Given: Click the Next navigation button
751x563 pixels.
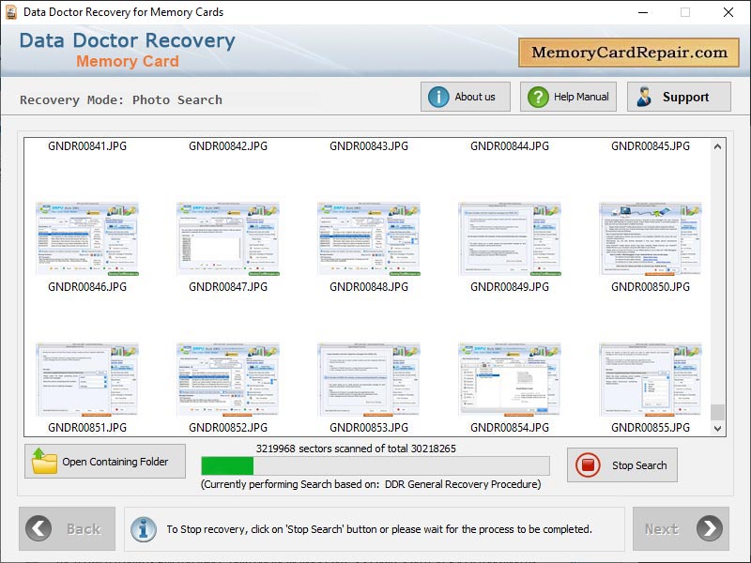Looking at the screenshot, I should pos(682,528).
